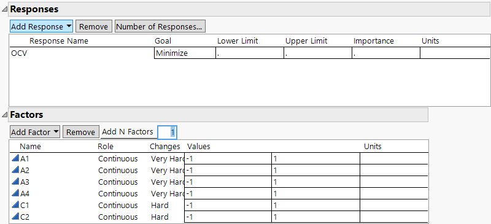Select the A2 factor name
The image size is (491, 224).
[25, 171]
